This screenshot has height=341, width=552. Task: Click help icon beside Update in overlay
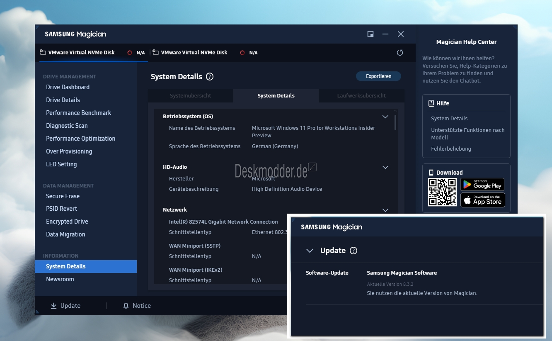(x=353, y=251)
